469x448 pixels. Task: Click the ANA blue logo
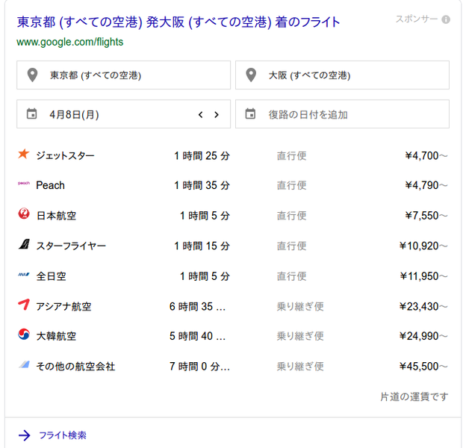(24, 274)
